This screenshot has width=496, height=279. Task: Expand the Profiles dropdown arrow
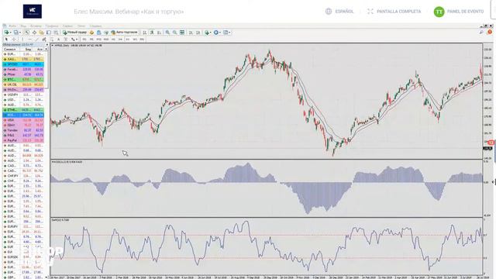coord(20,33)
